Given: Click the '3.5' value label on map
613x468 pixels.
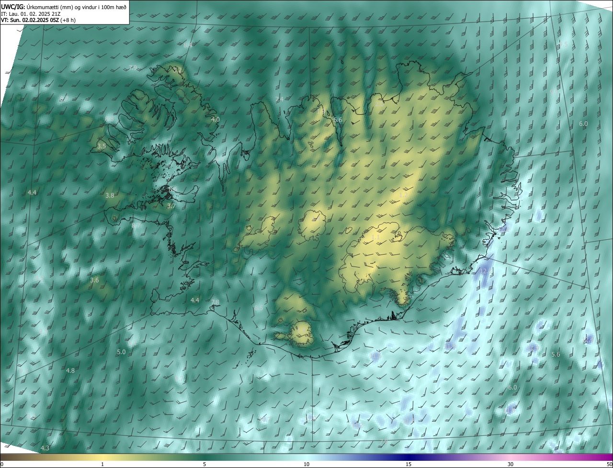Looking at the screenshot, I should [x=102, y=146].
